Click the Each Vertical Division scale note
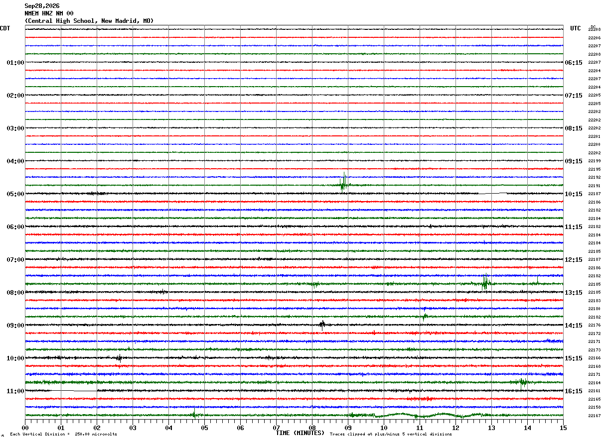603x441 pixels. (64, 434)
